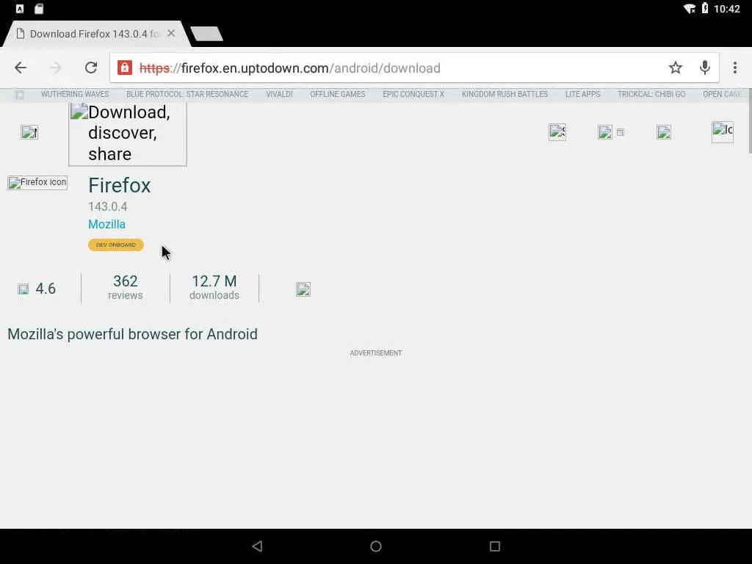
Task: Click the 10:42 clock in status bar
Action: [x=727, y=8]
